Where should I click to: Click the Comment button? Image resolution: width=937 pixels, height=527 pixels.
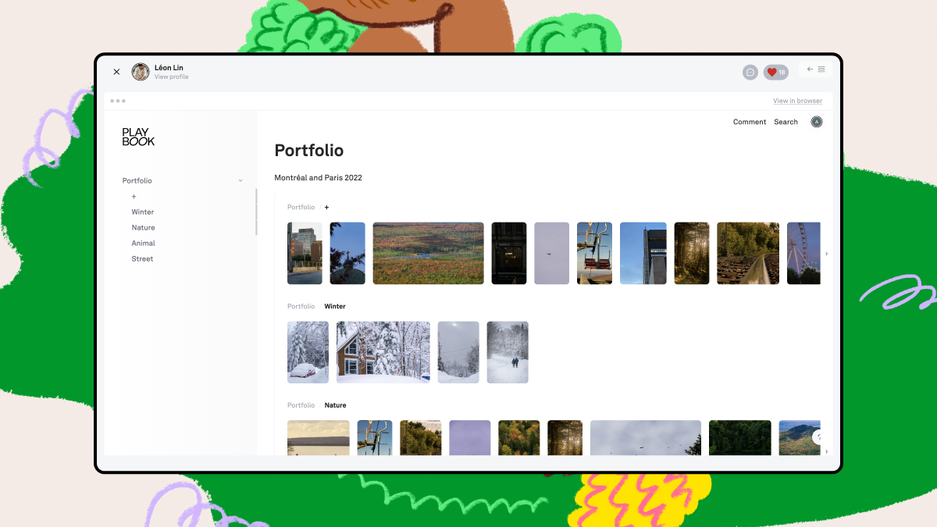[x=750, y=122]
